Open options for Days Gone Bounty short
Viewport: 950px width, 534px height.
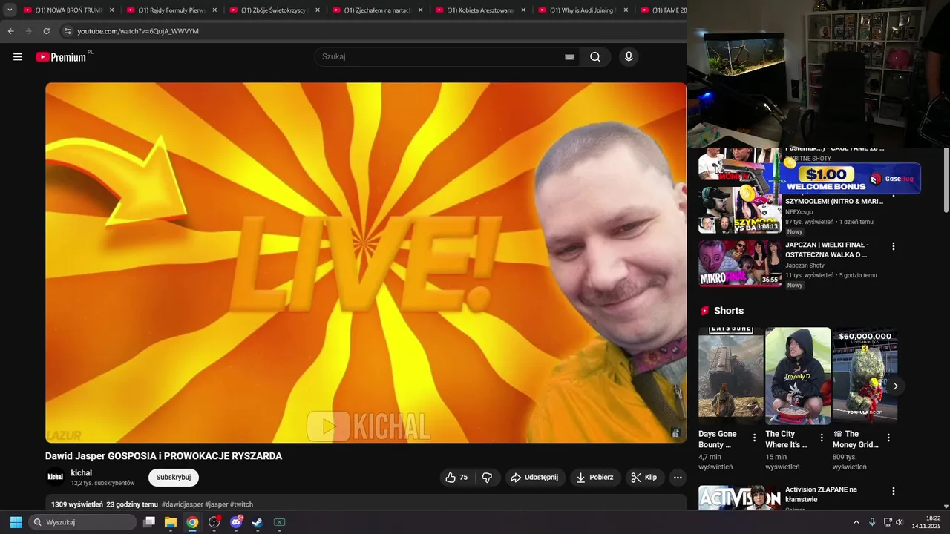[755, 438]
